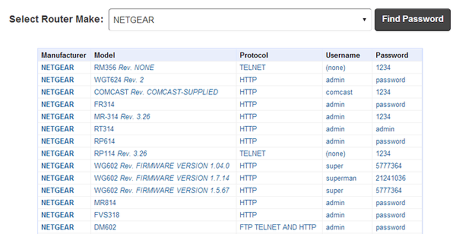
Task: Select the RP114 Rev. 3.26 model cell
Action: click(120, 153)
